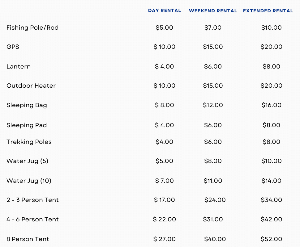This screenshot has height=247, width=300.
Task: Click the Water Jug (10) $11.00 weekend price
Action: [x=213, y=181]
